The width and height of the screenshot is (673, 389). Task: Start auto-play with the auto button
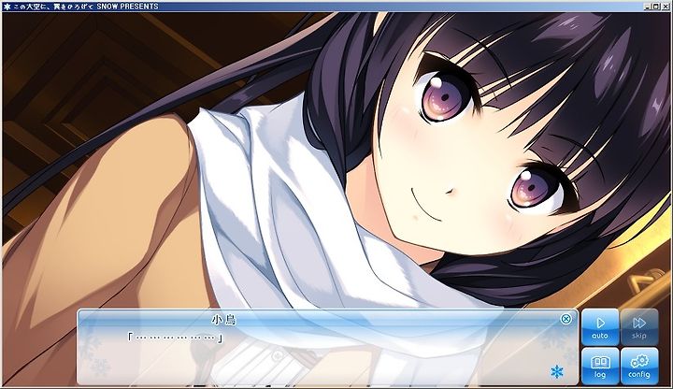click(x=600, y=326)
